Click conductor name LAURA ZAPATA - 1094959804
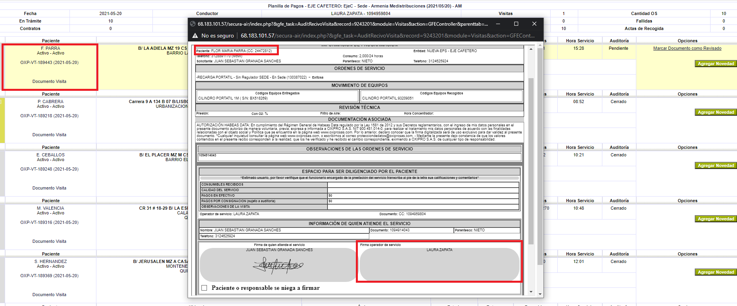 point(361,13)
